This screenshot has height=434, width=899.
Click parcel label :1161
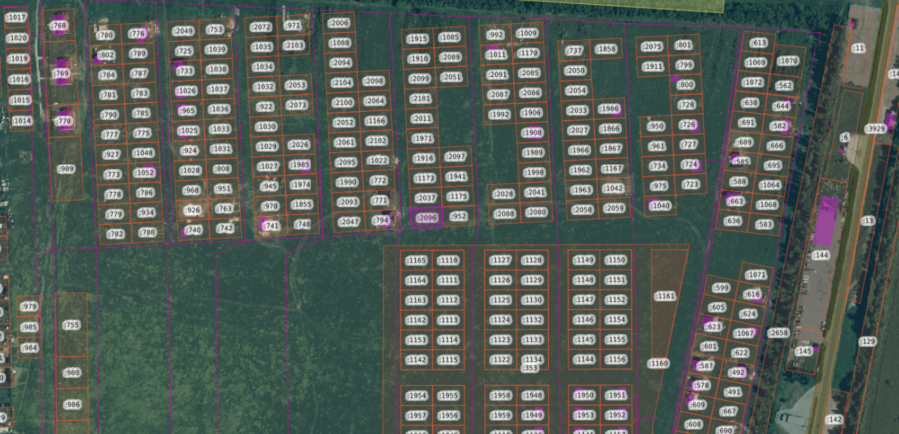(665, 296)
